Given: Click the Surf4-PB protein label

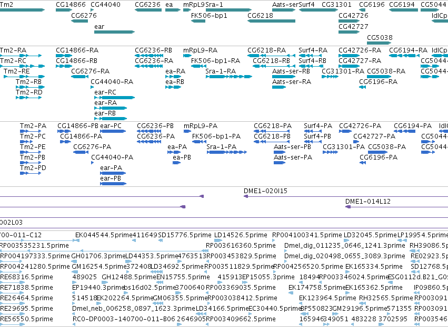Looking at the screenshot, I should coord(317,136).
